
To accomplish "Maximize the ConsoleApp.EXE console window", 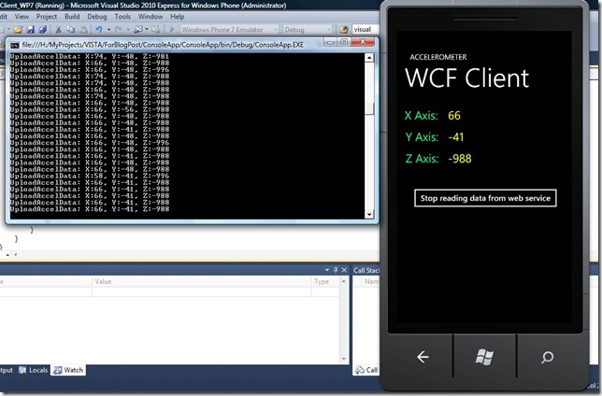I will pyautogui.click(x=344, y=42).
